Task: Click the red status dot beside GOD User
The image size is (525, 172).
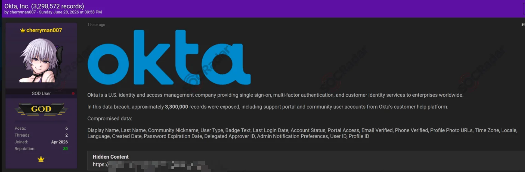Action: 73,94
